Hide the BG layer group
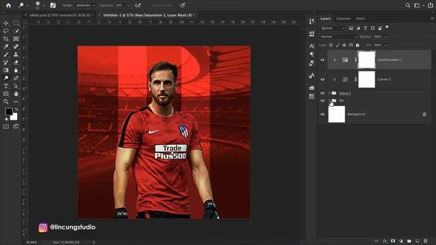Image resolution: width=436 pixels, height=245 pixels. tap(322, 101)
